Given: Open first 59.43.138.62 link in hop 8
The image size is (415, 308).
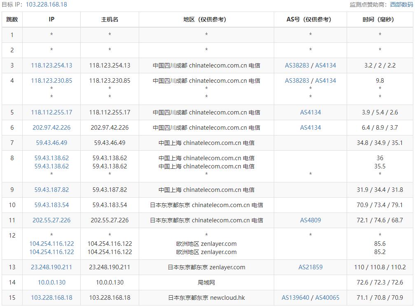Looking at the screenshot, I should (51, 158).
